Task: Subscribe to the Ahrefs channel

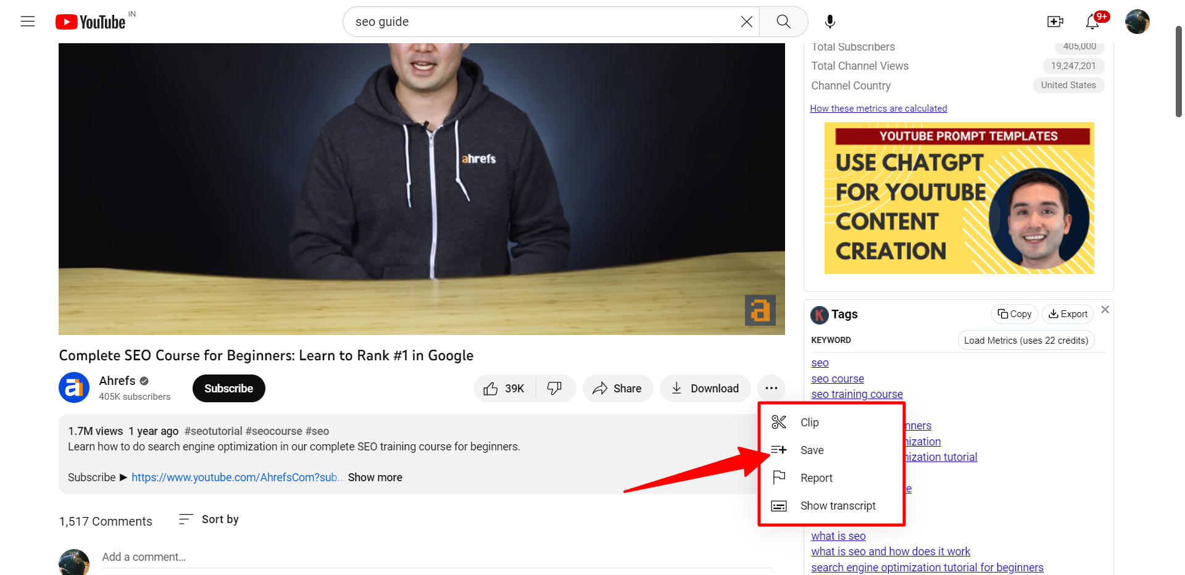Action: (228, 389)
